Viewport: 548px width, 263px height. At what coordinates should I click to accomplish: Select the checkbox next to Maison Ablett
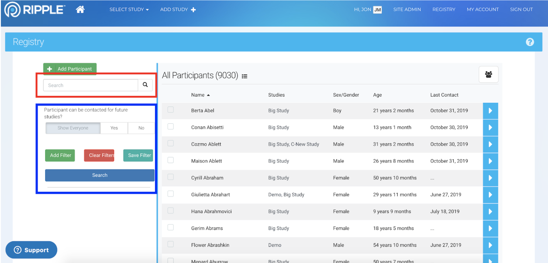pos(170,160)
